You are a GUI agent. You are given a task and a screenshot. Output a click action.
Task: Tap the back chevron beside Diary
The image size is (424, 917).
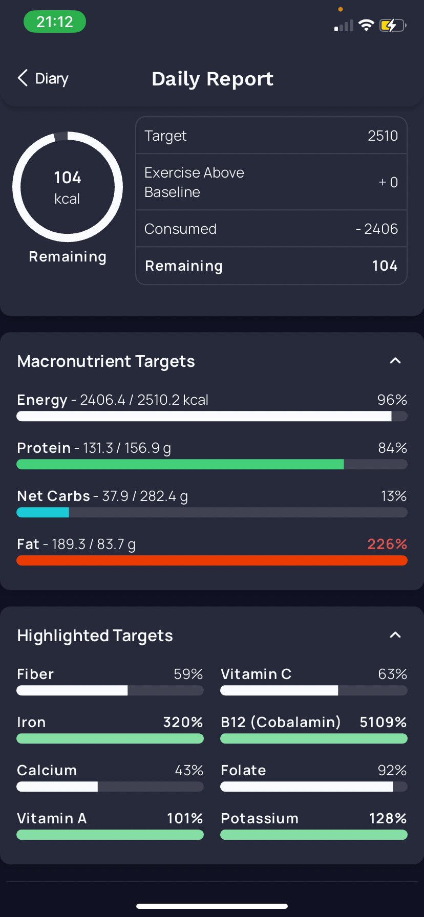tap(23, 78)
